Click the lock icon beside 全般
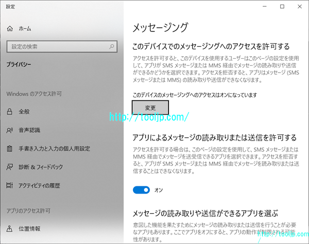Viewport: 309px width, 244px height. click(9, 112)
